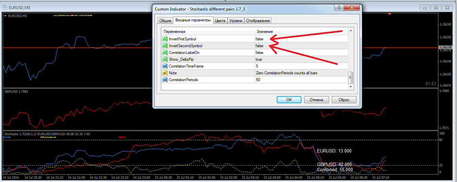
Task: Click the Сброс reset button
Action: [344, 100]
